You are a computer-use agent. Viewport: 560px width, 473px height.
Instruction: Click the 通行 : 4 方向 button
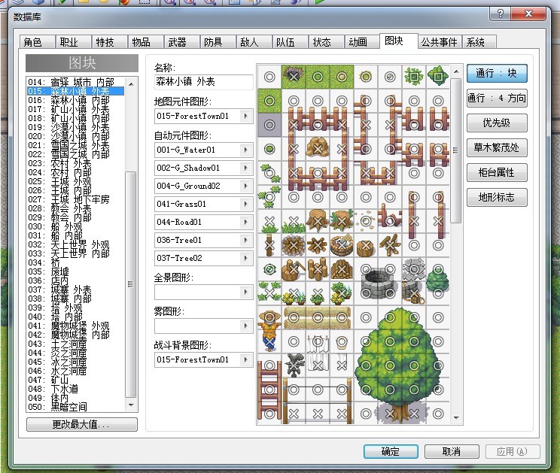497,98
